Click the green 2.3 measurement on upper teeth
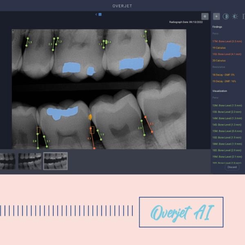The height and width of the screenshot is (245, 245). pos(53,44)
